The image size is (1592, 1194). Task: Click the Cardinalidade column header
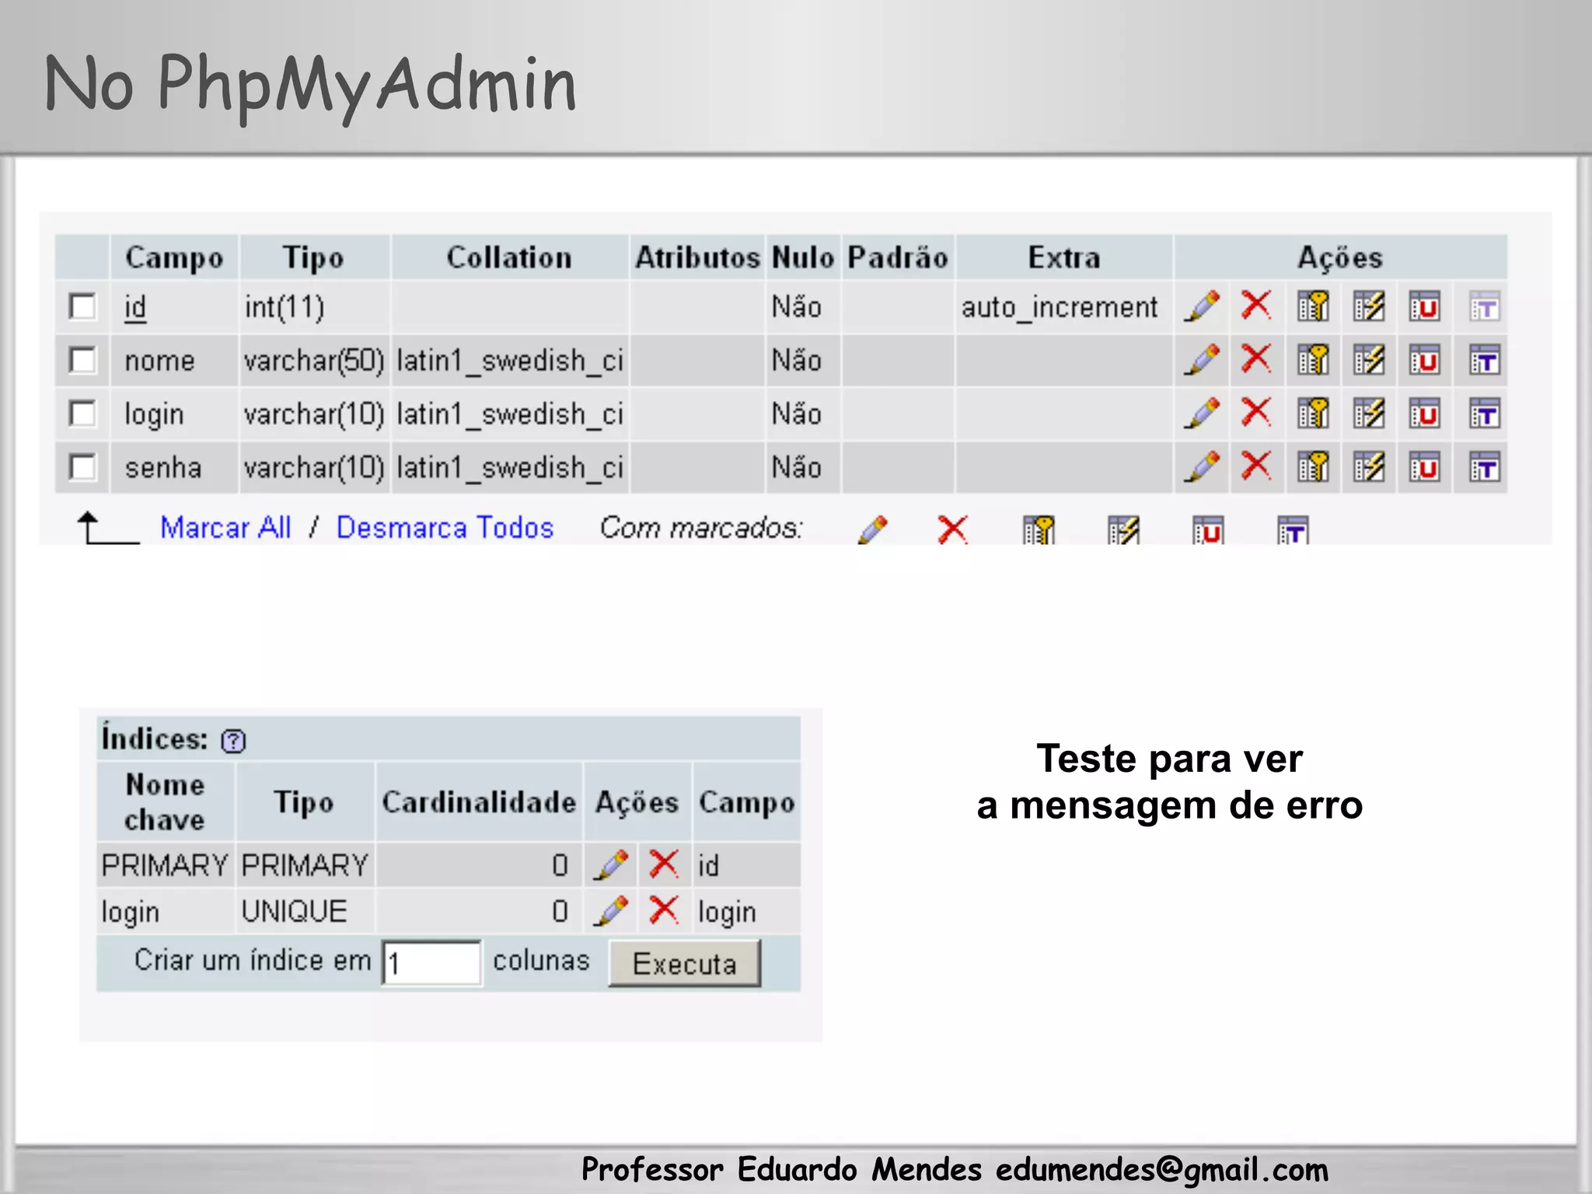[479, 802]
